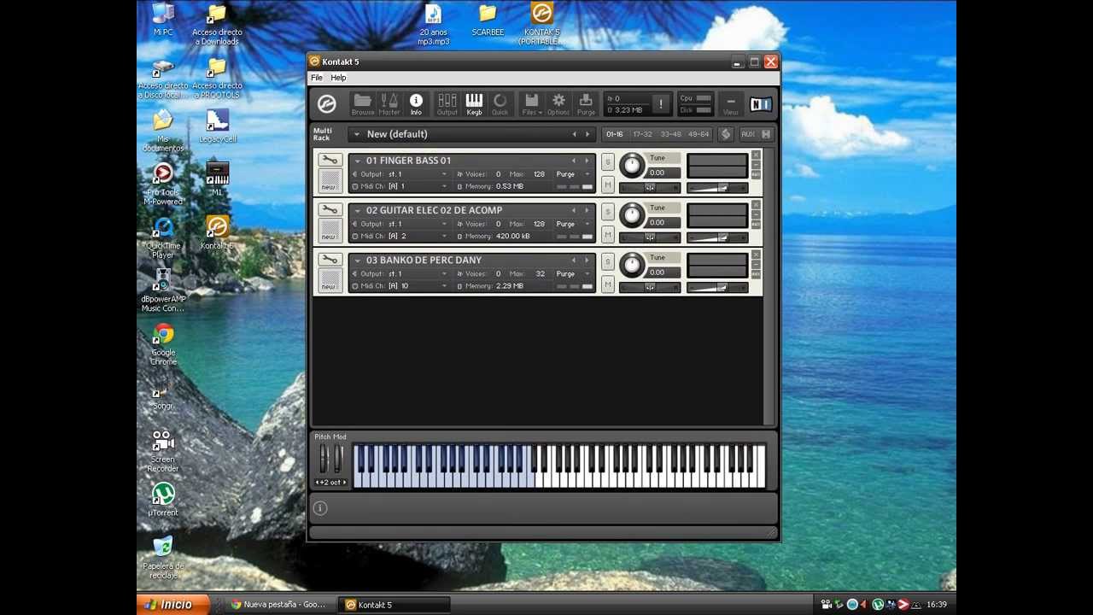Open the 03 BANKO DE PERC DANY name dropdown arrow

(358, 261)
